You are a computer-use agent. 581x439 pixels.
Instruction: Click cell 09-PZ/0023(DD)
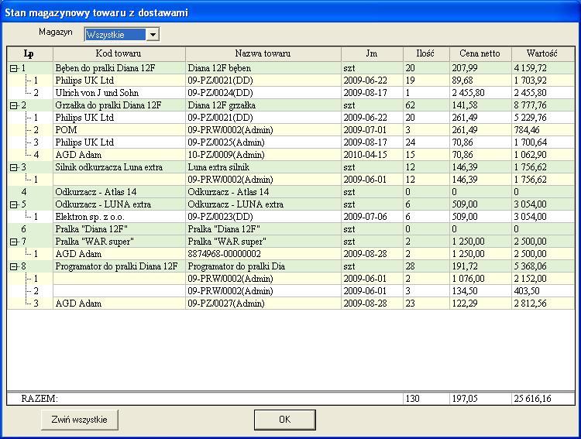[x=263, y=217]
